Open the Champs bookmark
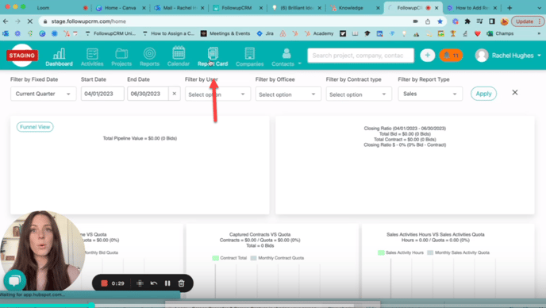546x308 pixels. [x=500, y=33]
